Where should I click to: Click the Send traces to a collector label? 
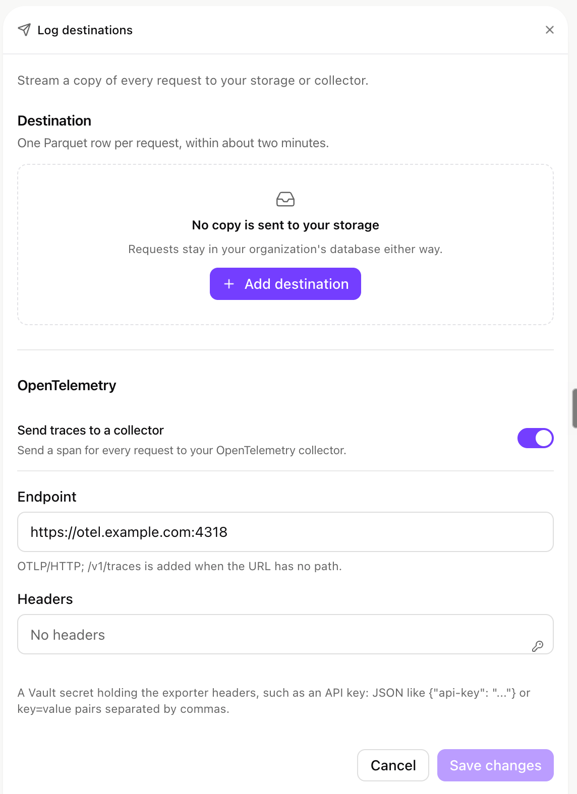(x=91, y=430)
